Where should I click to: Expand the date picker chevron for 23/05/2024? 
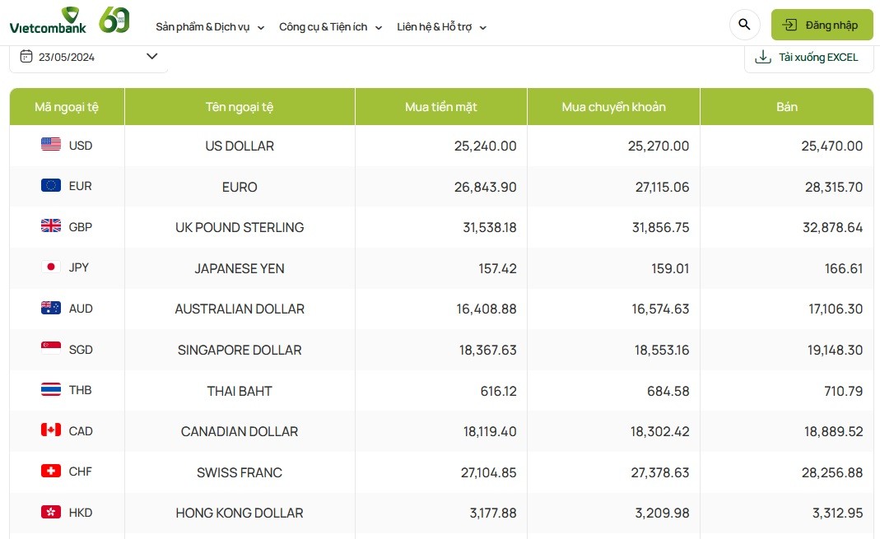click(151, 57)
